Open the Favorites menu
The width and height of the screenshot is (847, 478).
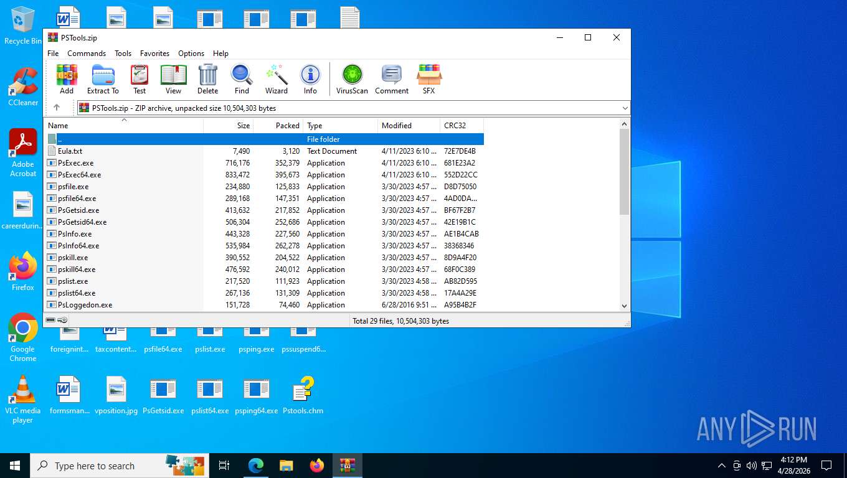[x=154, y=54]
